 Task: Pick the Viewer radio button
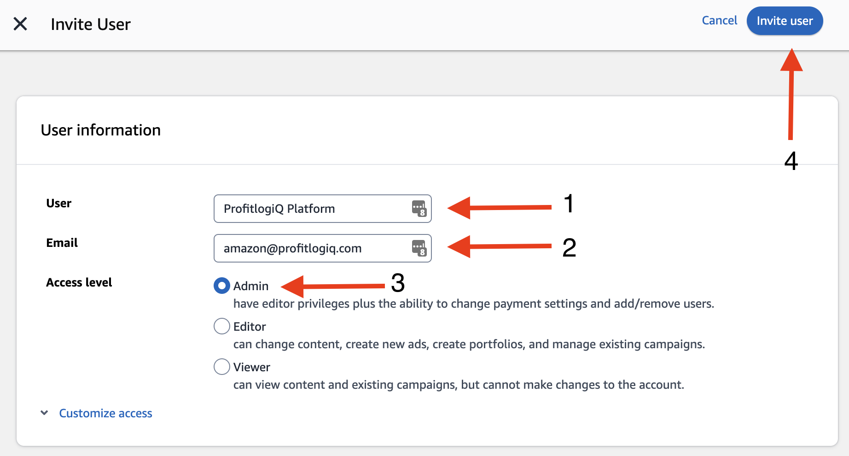pos(222,367)
